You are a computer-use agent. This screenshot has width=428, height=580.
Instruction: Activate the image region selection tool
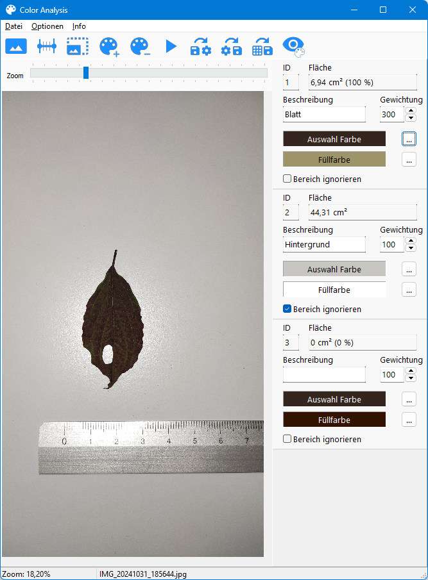[78, 46]
